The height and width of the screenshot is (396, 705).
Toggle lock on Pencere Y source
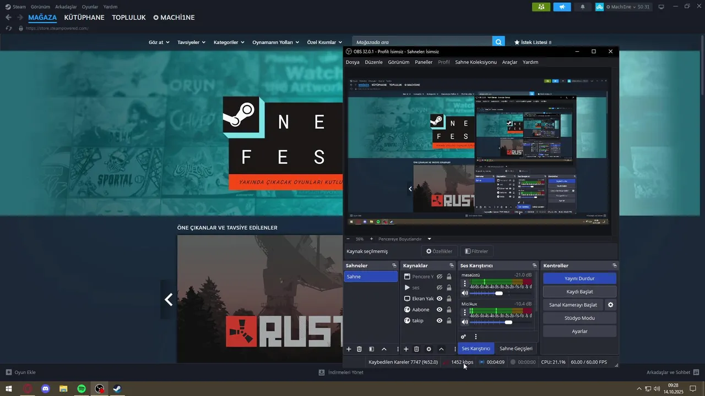[449, 277]
